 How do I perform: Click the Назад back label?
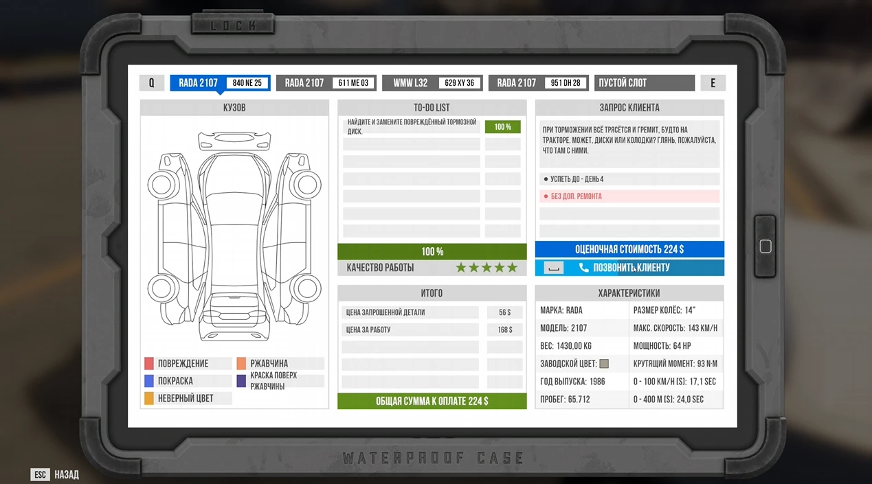(x=67, y=474)
